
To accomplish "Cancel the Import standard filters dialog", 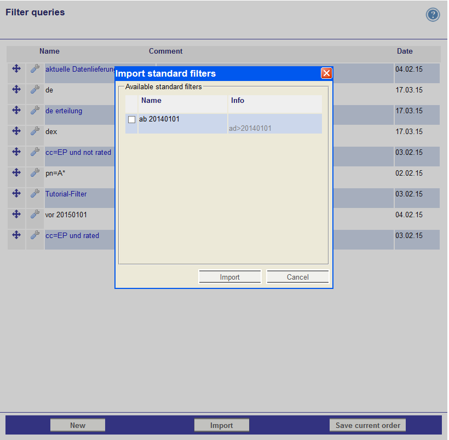I will pos(298,277).
